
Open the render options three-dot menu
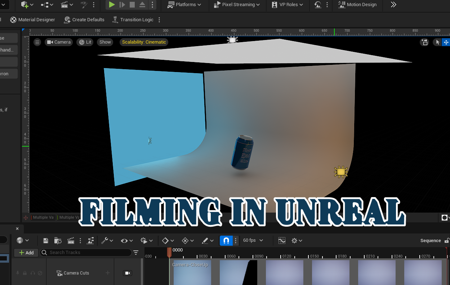point(80,240)
